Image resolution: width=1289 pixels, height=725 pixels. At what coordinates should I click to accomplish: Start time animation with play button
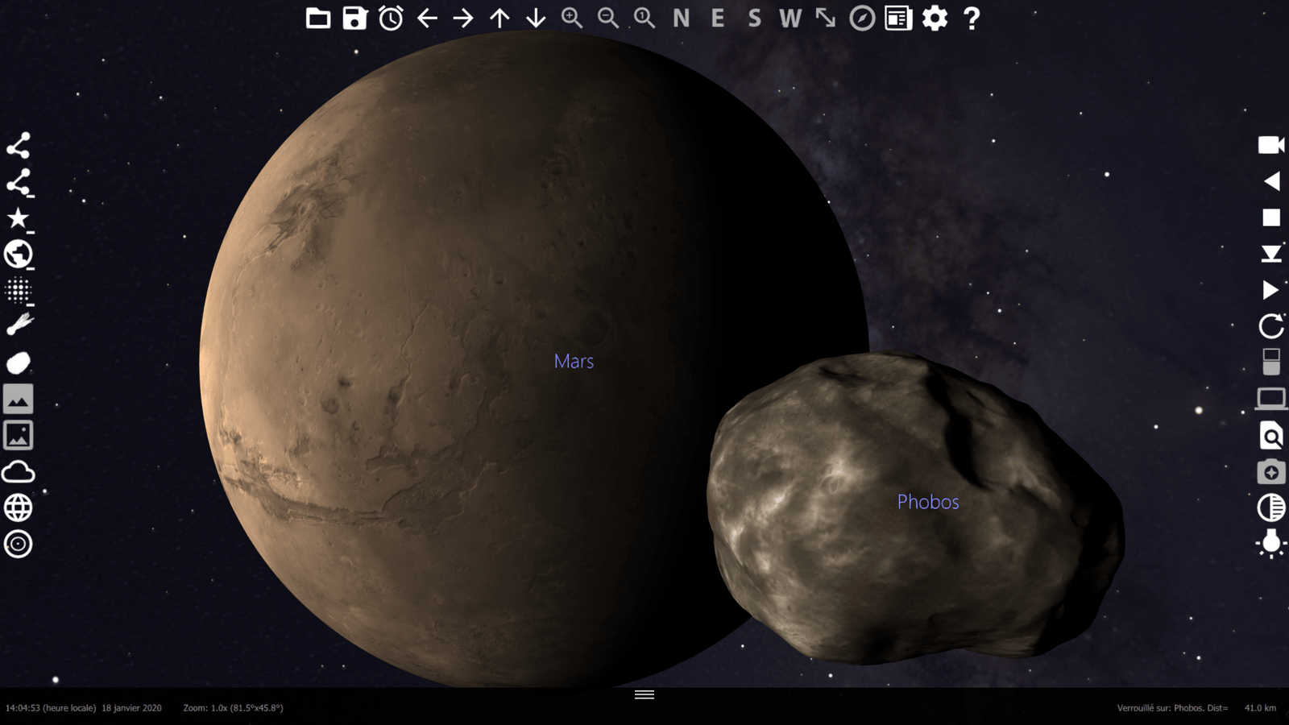1271,290
